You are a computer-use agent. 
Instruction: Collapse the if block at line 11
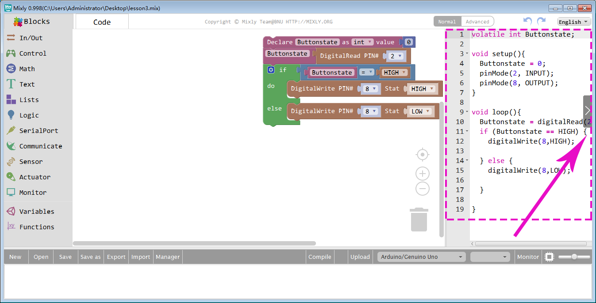point(467,131)
